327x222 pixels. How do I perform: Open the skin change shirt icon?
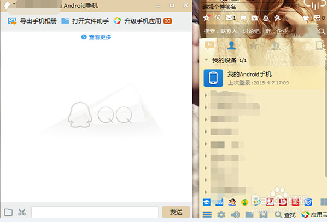(306, 18)
